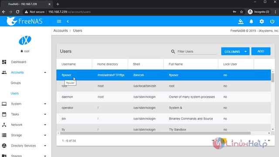Click the Not secure warning icon
The width and height of the screenshot is (279, 157).
click(26, 12)
